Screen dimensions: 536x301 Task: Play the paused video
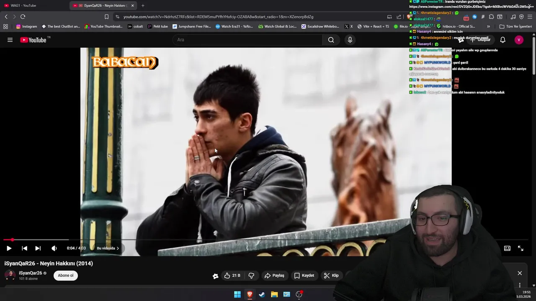pyautogui.click(x=9, y=248)
